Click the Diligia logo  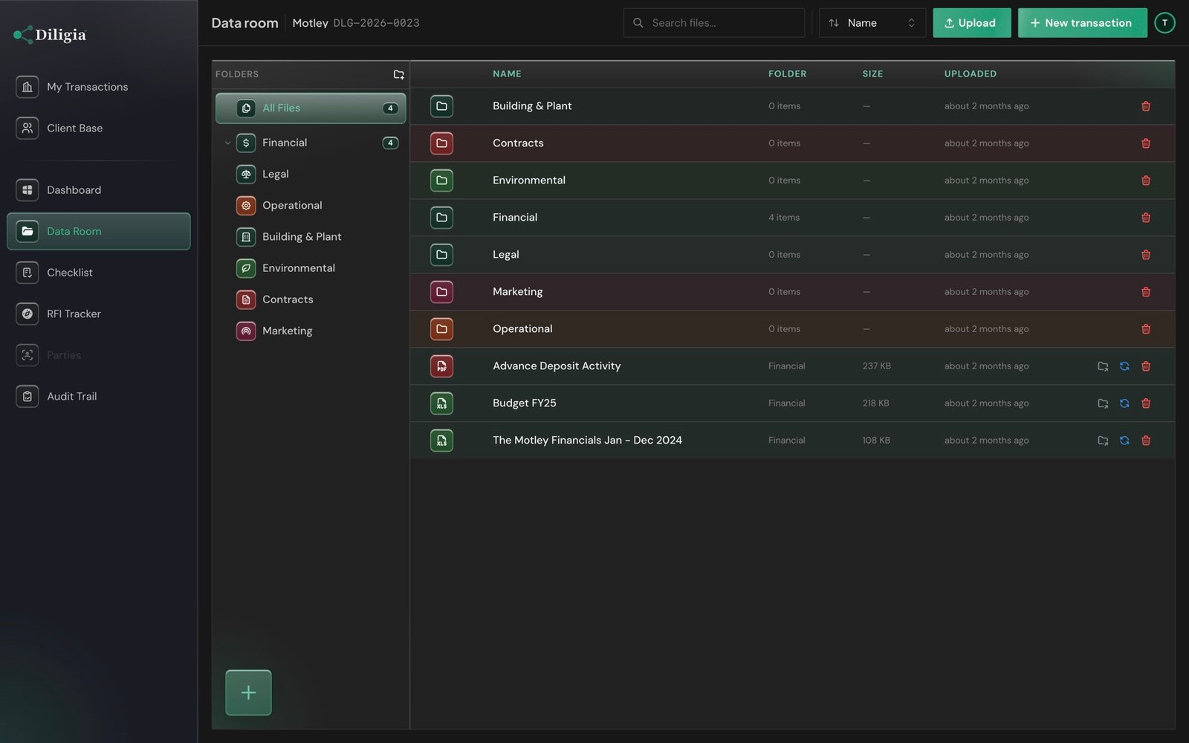[50, 34]
